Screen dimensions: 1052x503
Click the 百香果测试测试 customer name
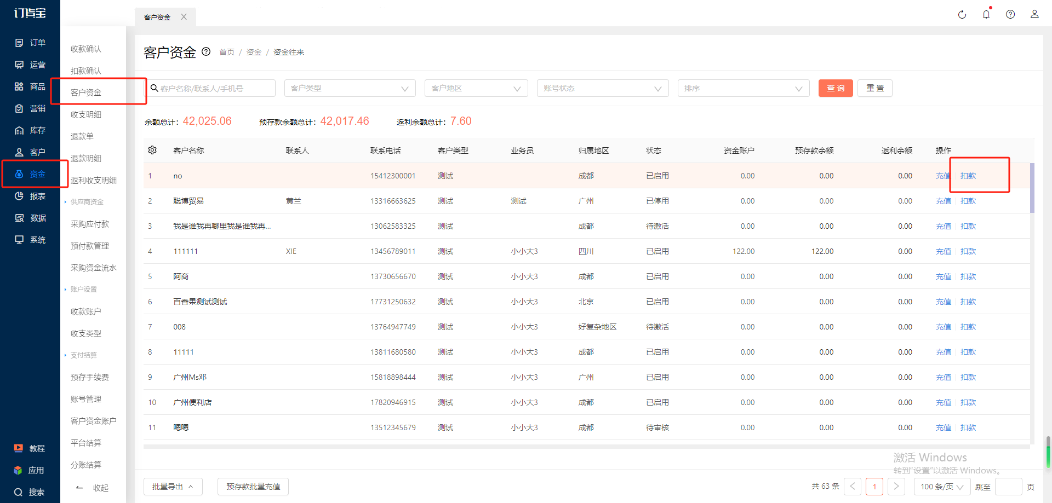point(200,302)
